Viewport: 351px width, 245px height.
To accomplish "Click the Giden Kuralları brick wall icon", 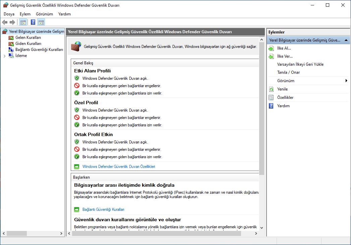I will click(x=11, y=44).
